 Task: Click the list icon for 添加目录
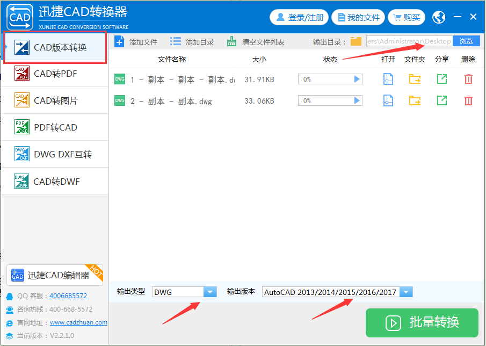coord(176,41)
